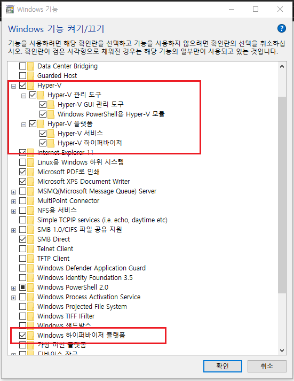Enable Data Center Bridging checkbox
294x381 pixels.
pos(22,66)
